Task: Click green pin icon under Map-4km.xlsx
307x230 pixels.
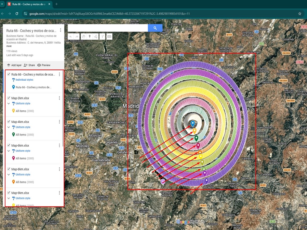Action: (13, 135)
